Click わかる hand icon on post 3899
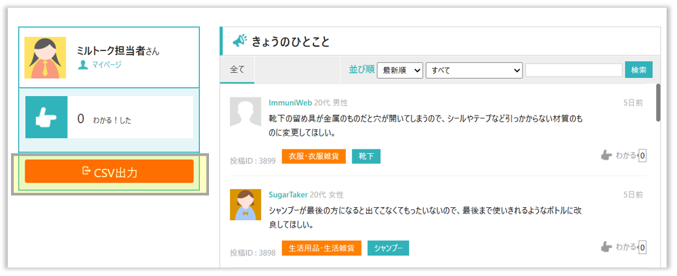 click(607, 155)
